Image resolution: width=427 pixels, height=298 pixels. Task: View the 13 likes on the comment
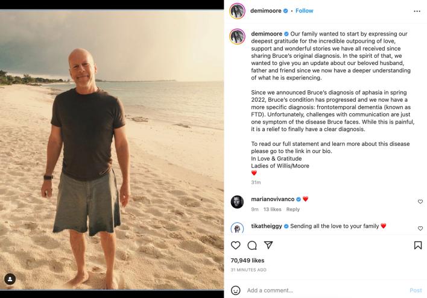tap(273, 210)
